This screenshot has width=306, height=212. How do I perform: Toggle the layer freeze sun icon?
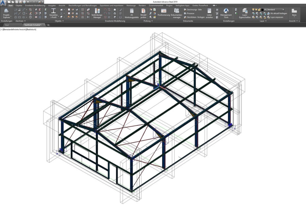[256, 10]
